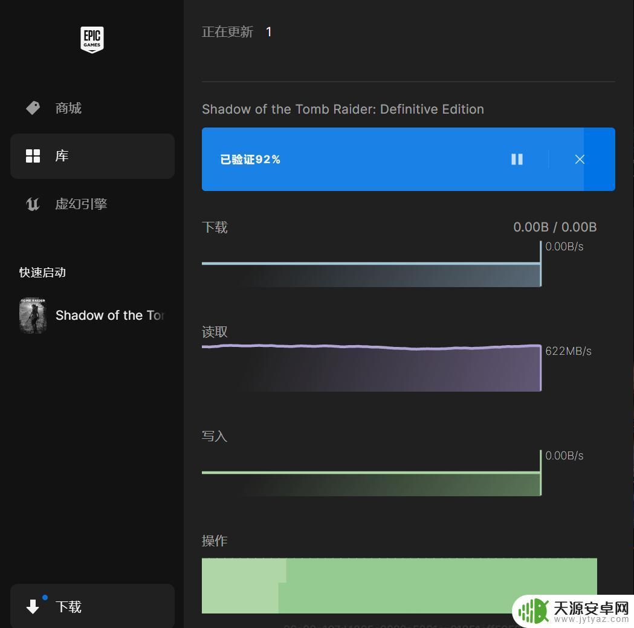
Task: Click the Tomb Raider game thumbnail
Action: (x=33, y=316)
